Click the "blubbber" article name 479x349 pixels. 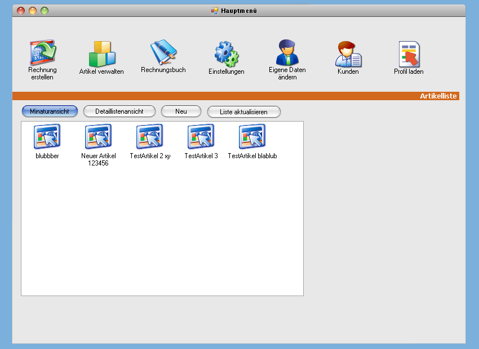pos(47,156)
